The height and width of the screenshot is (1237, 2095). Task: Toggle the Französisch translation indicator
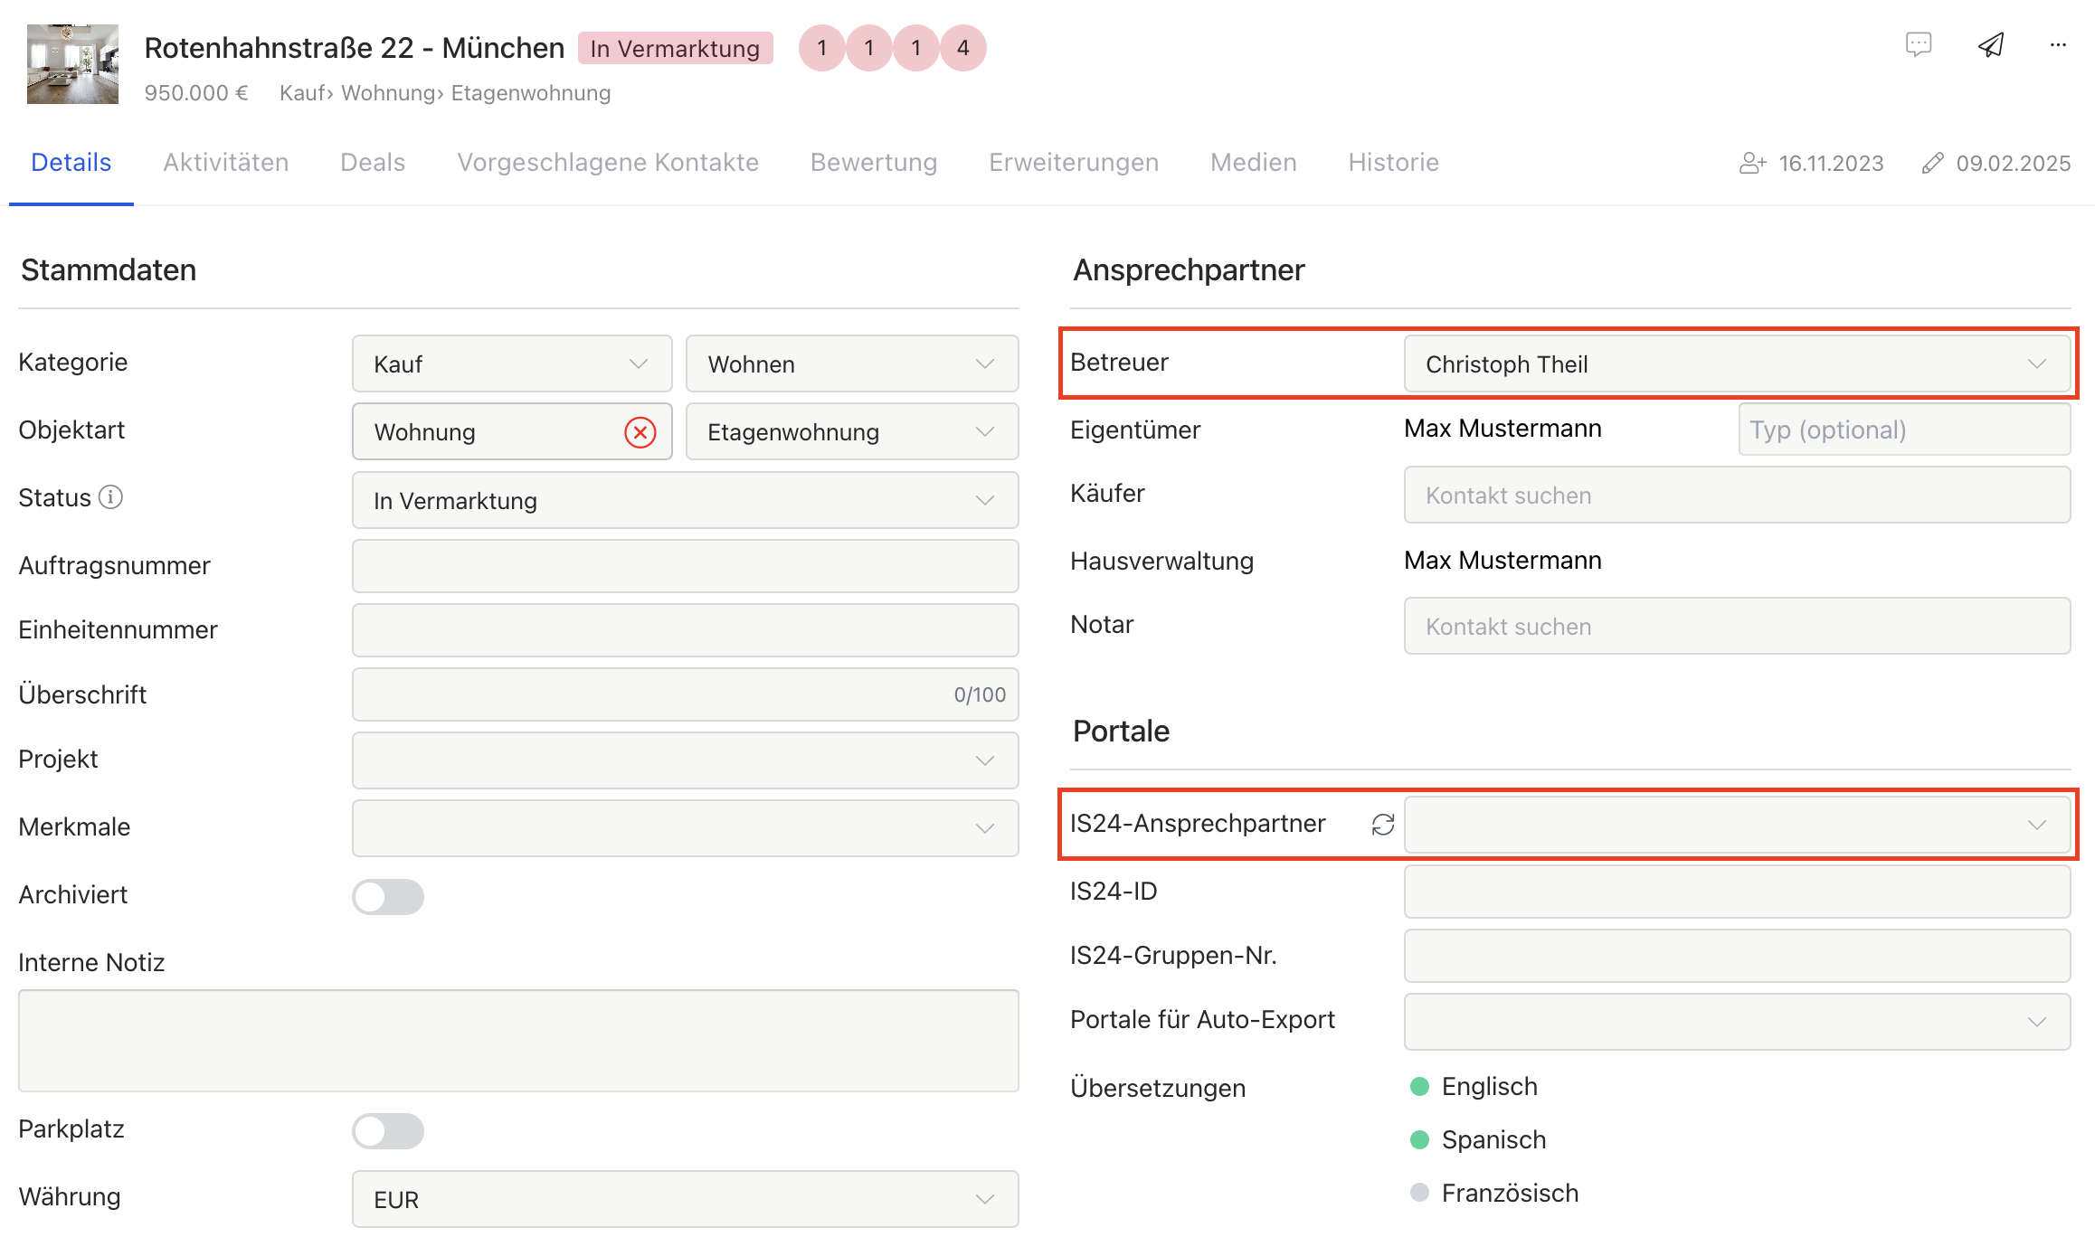click(x=1419, y=1193)
